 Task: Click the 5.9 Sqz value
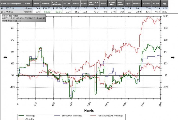pos(129,8)
